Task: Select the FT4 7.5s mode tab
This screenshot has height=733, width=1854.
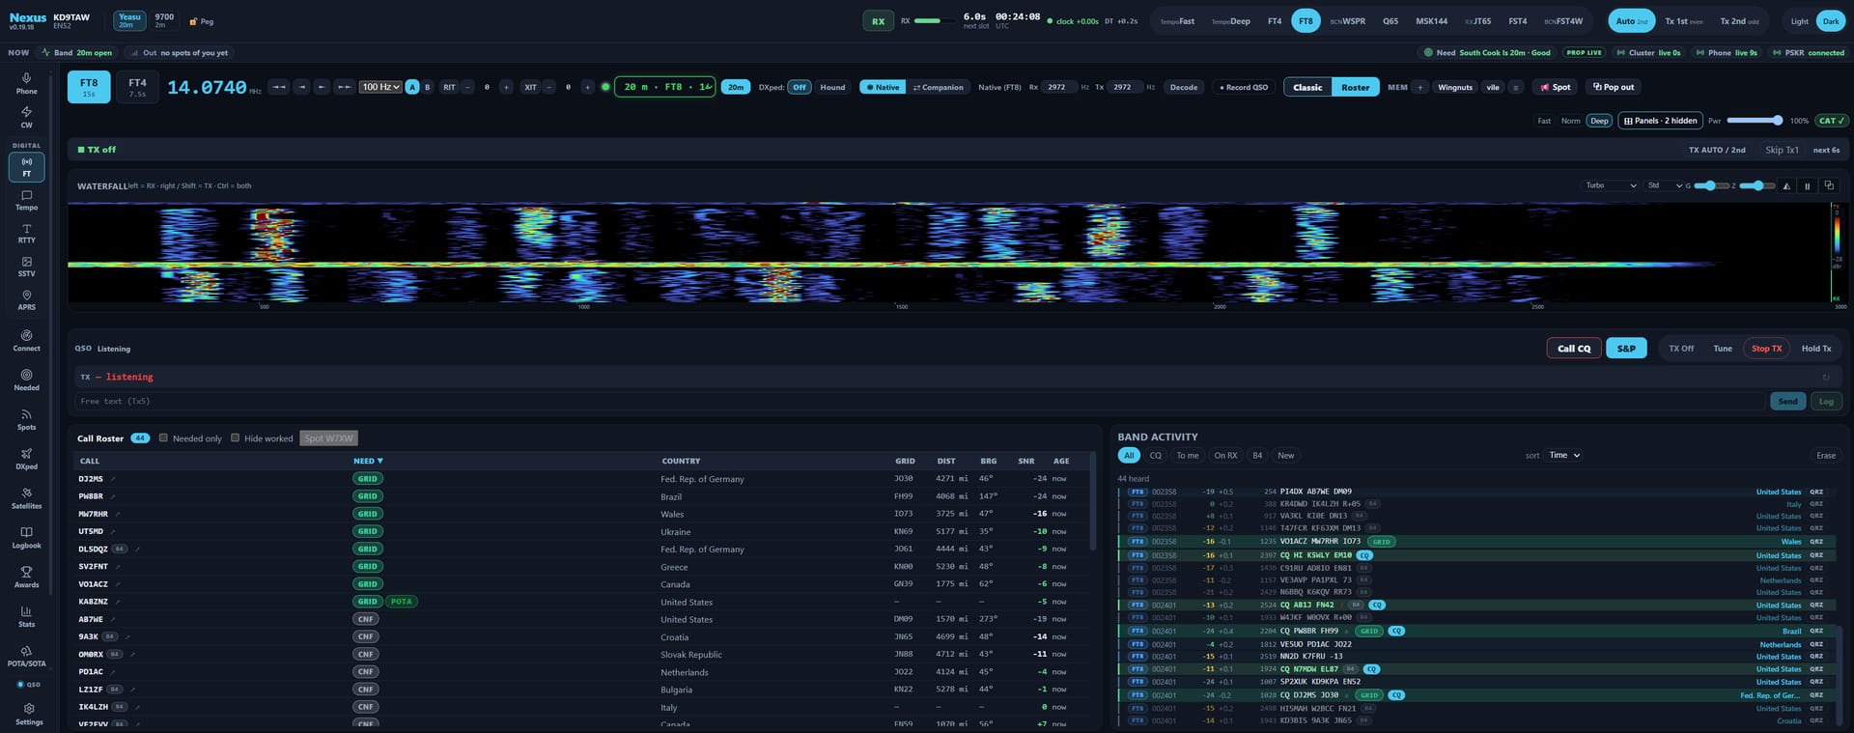Action: pos(137,87)
